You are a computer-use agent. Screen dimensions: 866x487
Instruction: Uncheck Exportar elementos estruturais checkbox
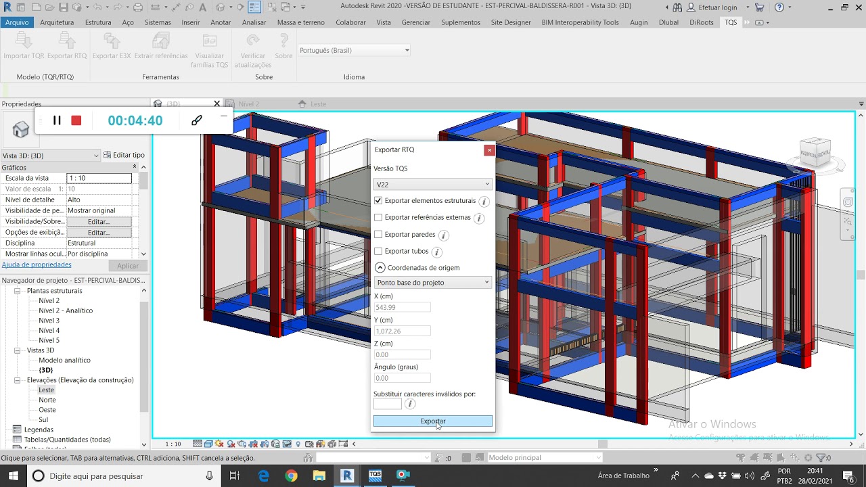378,201
